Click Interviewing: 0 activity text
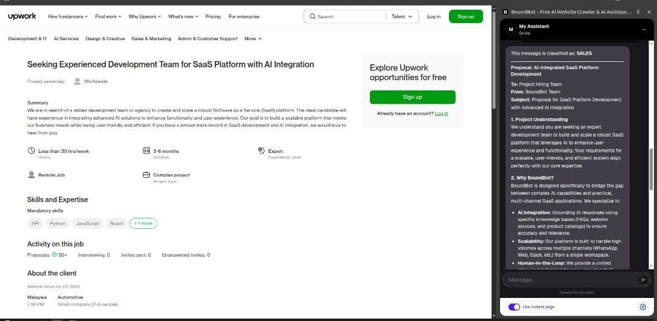This screenshot has height=321, width=657. click(94, 255)
